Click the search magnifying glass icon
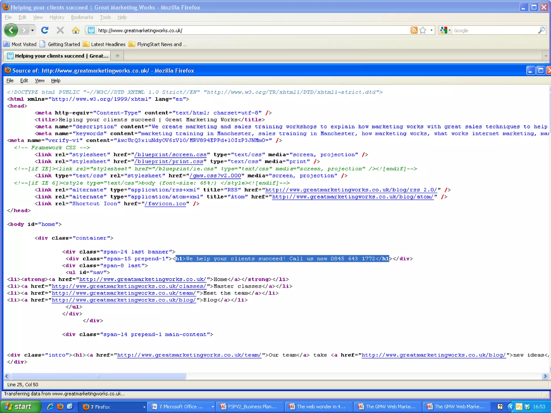The image size is (551, 413). click(x=541, y=30)
